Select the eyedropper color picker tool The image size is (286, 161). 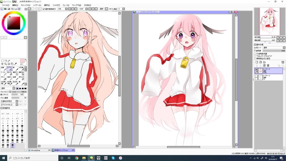(15, 64)
